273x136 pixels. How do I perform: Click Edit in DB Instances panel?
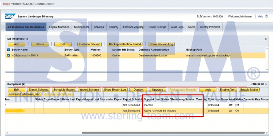(63, 44)
